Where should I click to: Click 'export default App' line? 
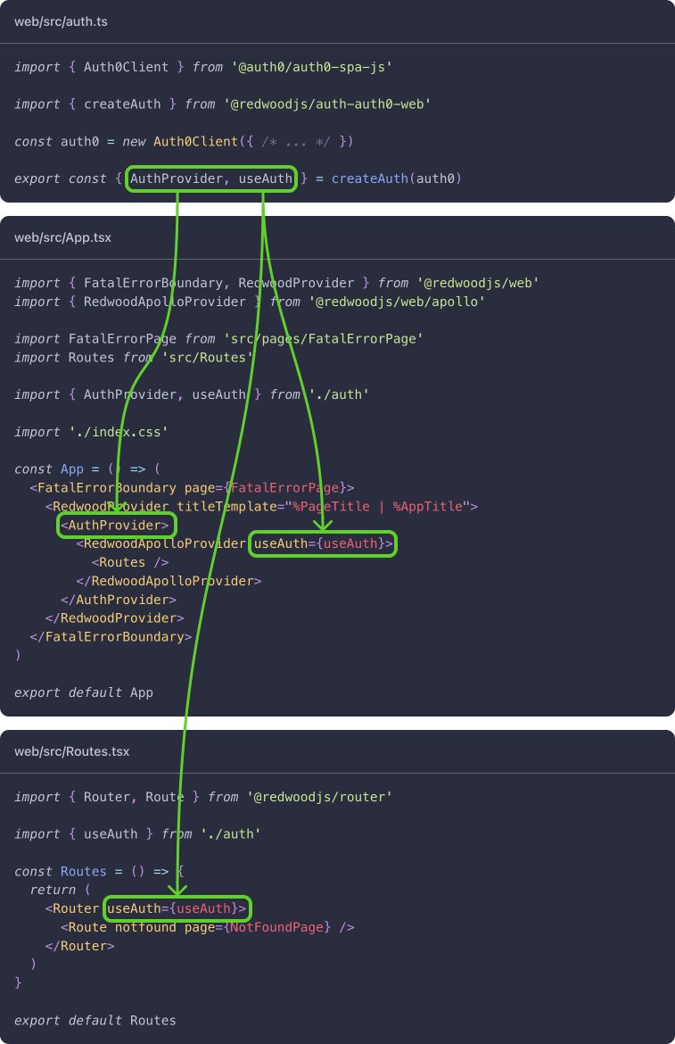pyautogui.click(x=84, y=693)
